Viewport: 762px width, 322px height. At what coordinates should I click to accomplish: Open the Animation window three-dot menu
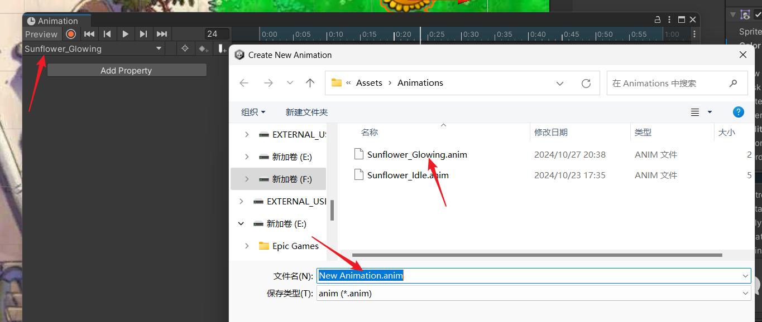coord(669,19)
